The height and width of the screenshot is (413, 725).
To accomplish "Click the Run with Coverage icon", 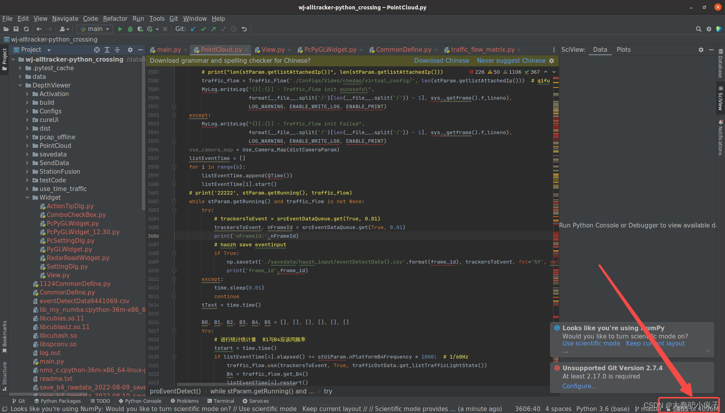I will coord(140,29).
